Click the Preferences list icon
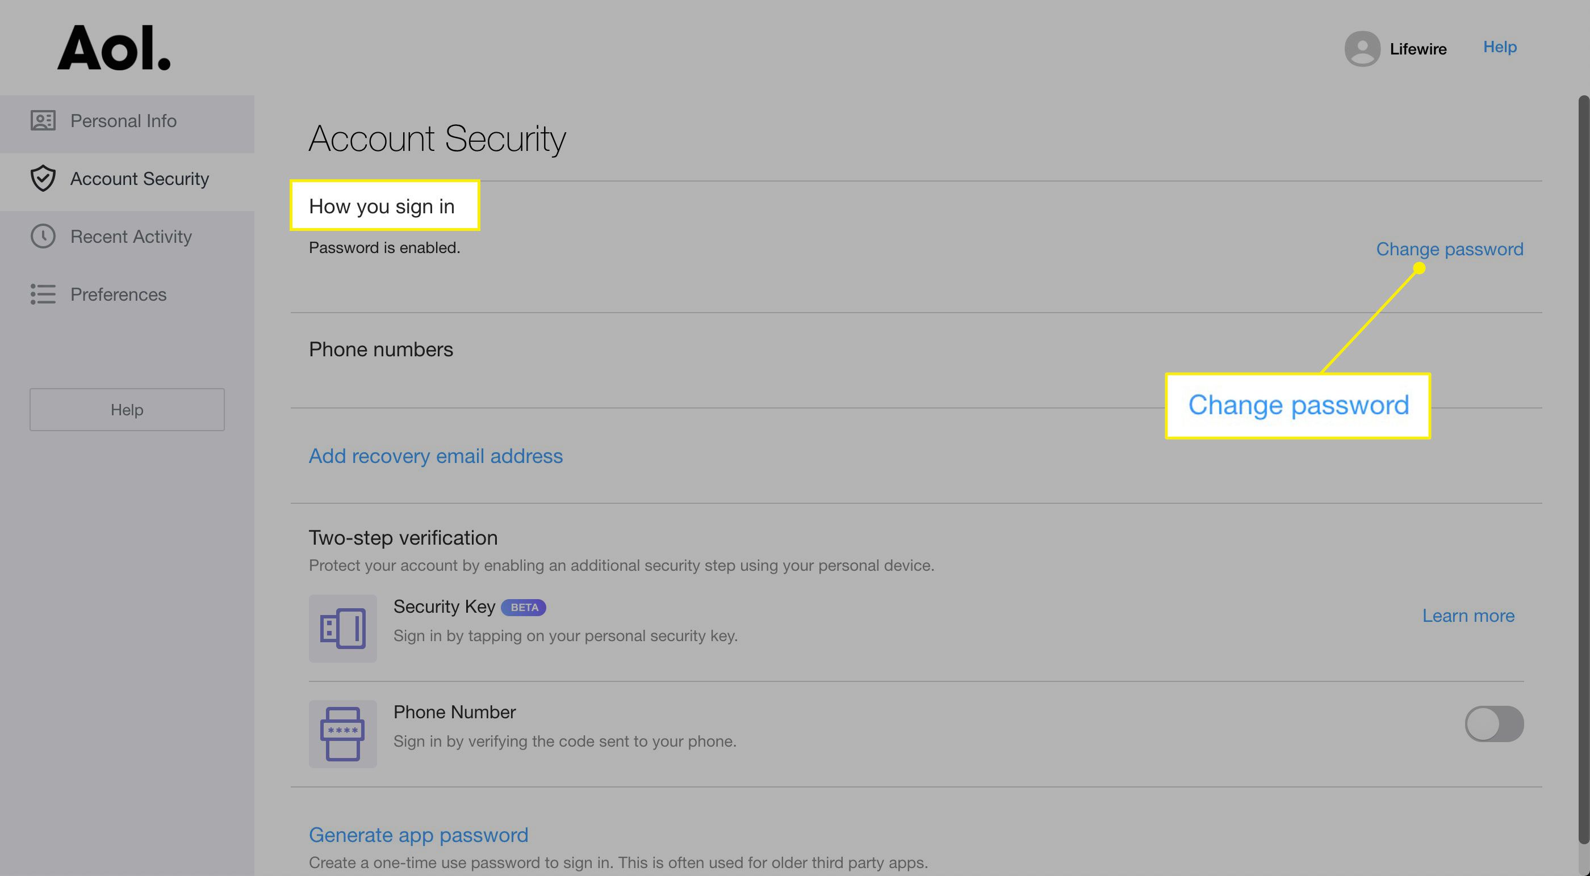Screen dimensions: 1590x876 pos(42,294)
